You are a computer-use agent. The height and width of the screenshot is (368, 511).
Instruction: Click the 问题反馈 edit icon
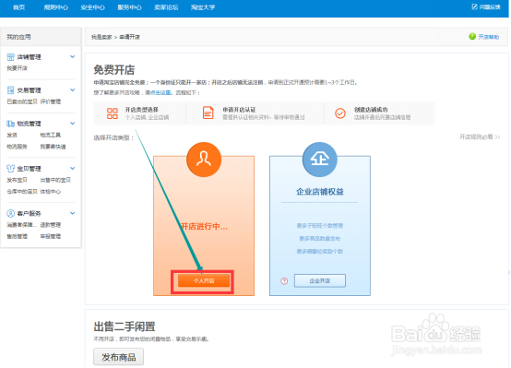(474, 6)
